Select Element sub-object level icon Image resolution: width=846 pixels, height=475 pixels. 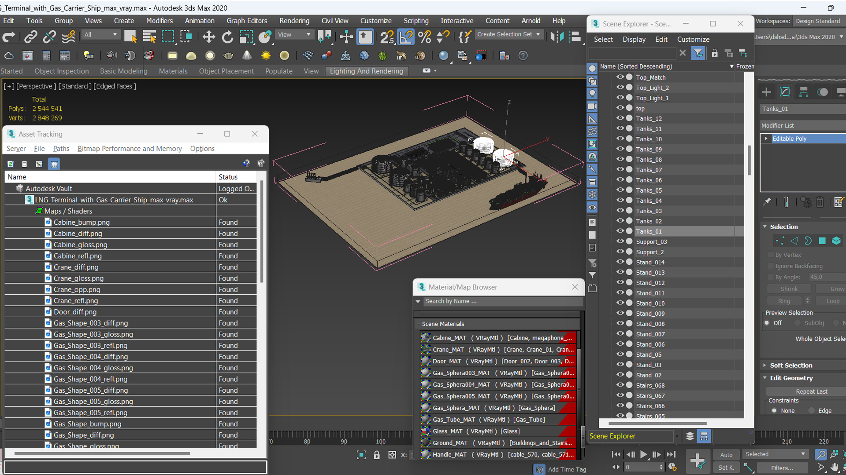point(836,241)
